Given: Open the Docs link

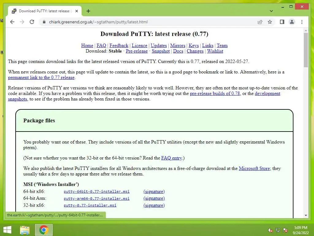Looking at the screenshot, I should pos(178,51).
